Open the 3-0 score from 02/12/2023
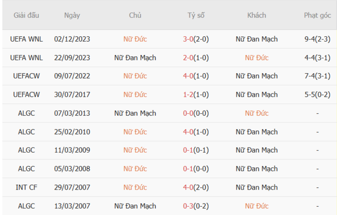The image size is (337, 215). point(189,39)
